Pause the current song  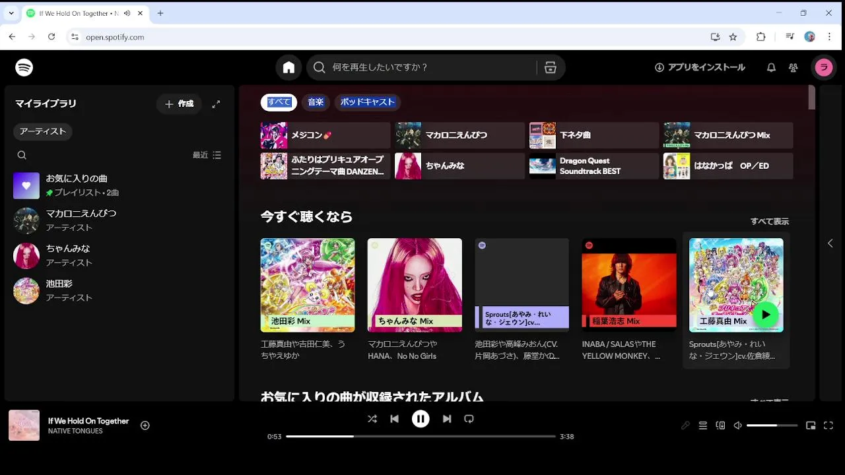(x=421, y=419)
